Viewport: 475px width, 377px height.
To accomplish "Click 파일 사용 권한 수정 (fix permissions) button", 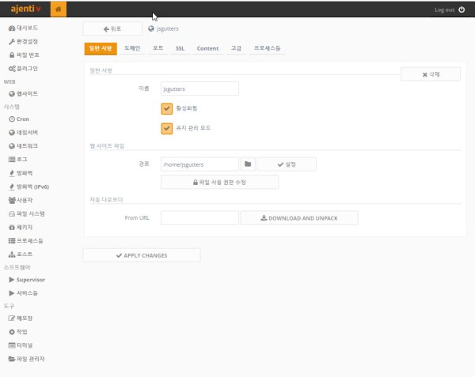I will (x=219, y=183).
